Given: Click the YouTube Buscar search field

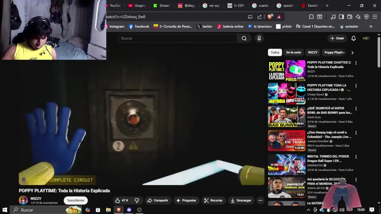Looking at the screenshot, I should point(177,38).
